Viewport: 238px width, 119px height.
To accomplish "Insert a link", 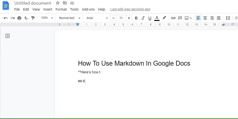I will click(x=173, y=18).
